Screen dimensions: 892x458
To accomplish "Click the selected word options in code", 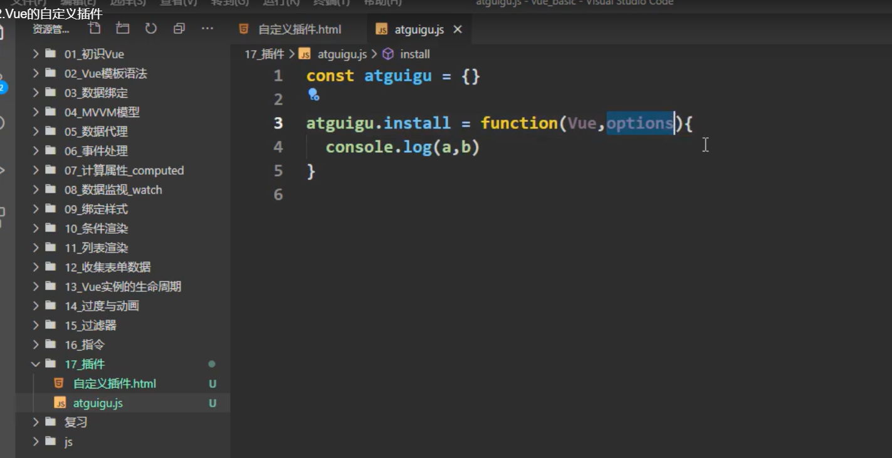I will 640,123.
